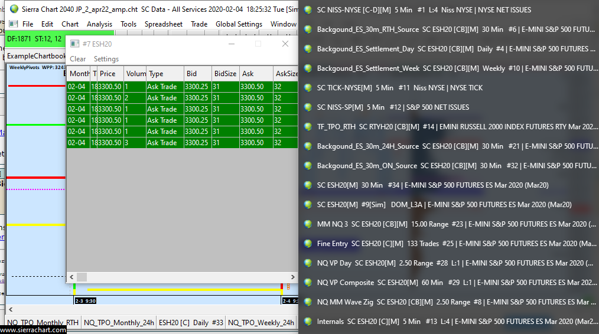Open the File menu
The height and width of the screenshot is (334, 599).
pyautogui.click(x=28, y=24)
